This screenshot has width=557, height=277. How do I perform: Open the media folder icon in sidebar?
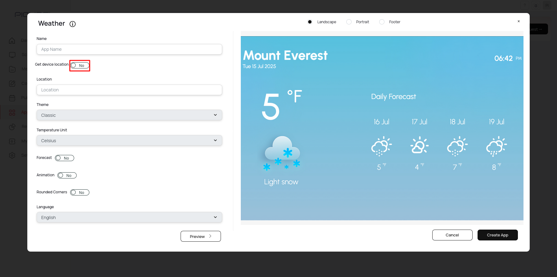(12, 69)
